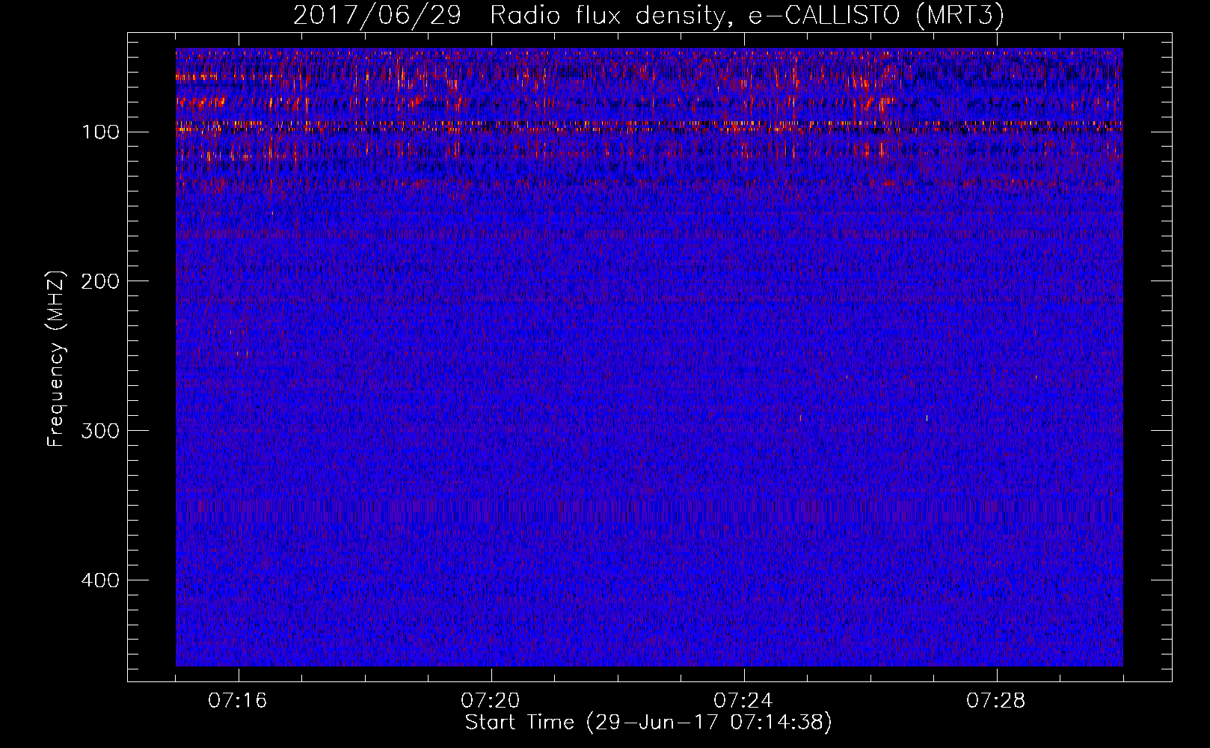This screenshot has width=1210, height=748.
Task: Click the 07:20 time axis label
Action: [491, 701]
